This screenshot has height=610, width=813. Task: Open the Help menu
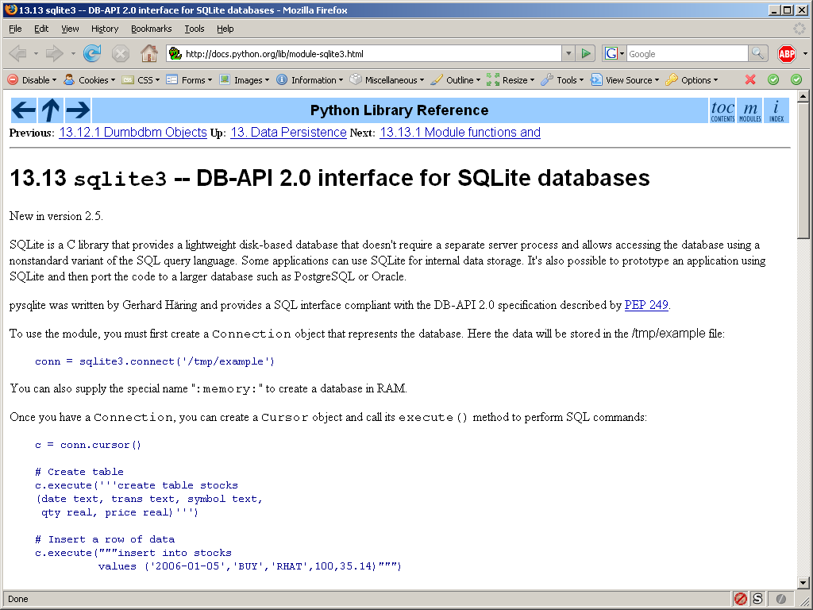(225, 29)
